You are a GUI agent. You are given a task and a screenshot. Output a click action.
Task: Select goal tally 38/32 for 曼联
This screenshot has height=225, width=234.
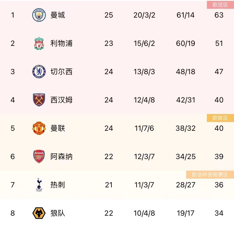coord(185,128)
